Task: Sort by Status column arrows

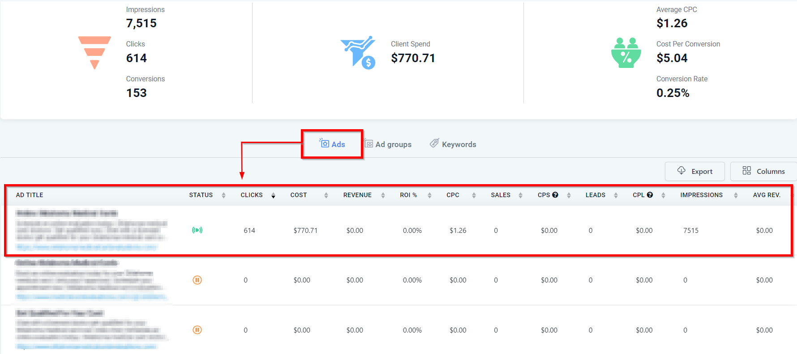Action: point(223,195)
